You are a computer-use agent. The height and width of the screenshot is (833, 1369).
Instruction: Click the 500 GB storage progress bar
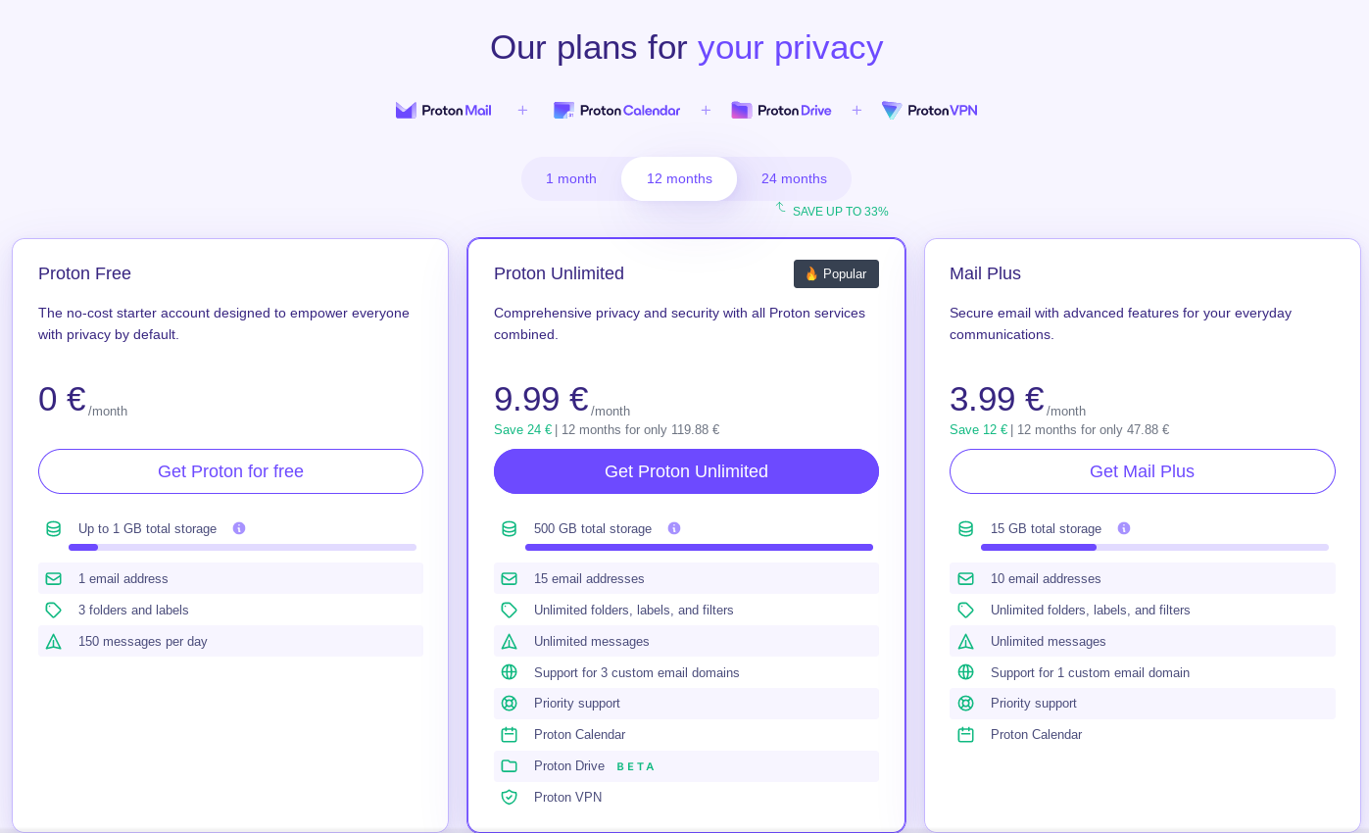(x=699, y=548)
